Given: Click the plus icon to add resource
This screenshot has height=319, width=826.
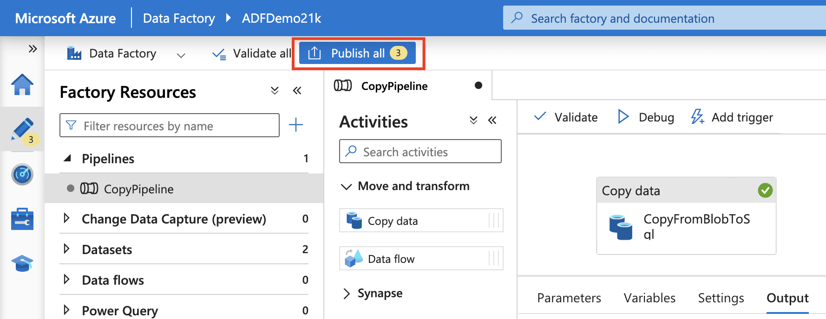Looking at the screenshot, I should pos(295,125).
